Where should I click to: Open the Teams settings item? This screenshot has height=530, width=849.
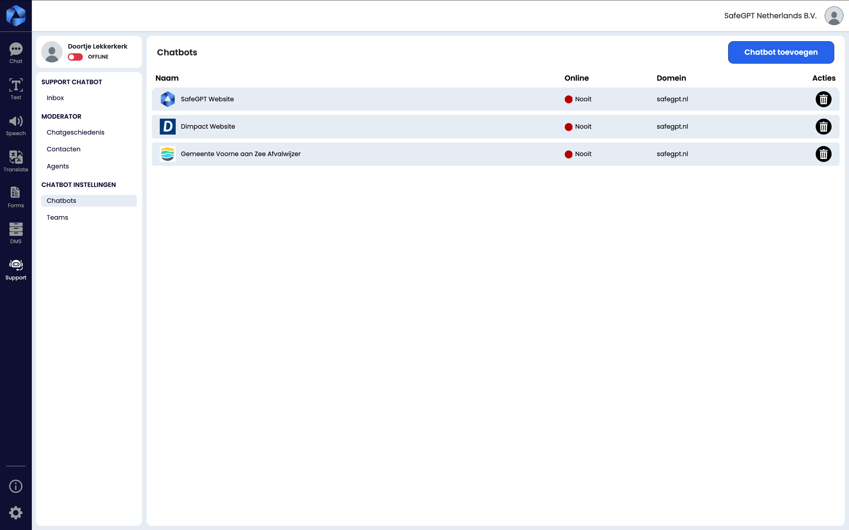point(57,218)
